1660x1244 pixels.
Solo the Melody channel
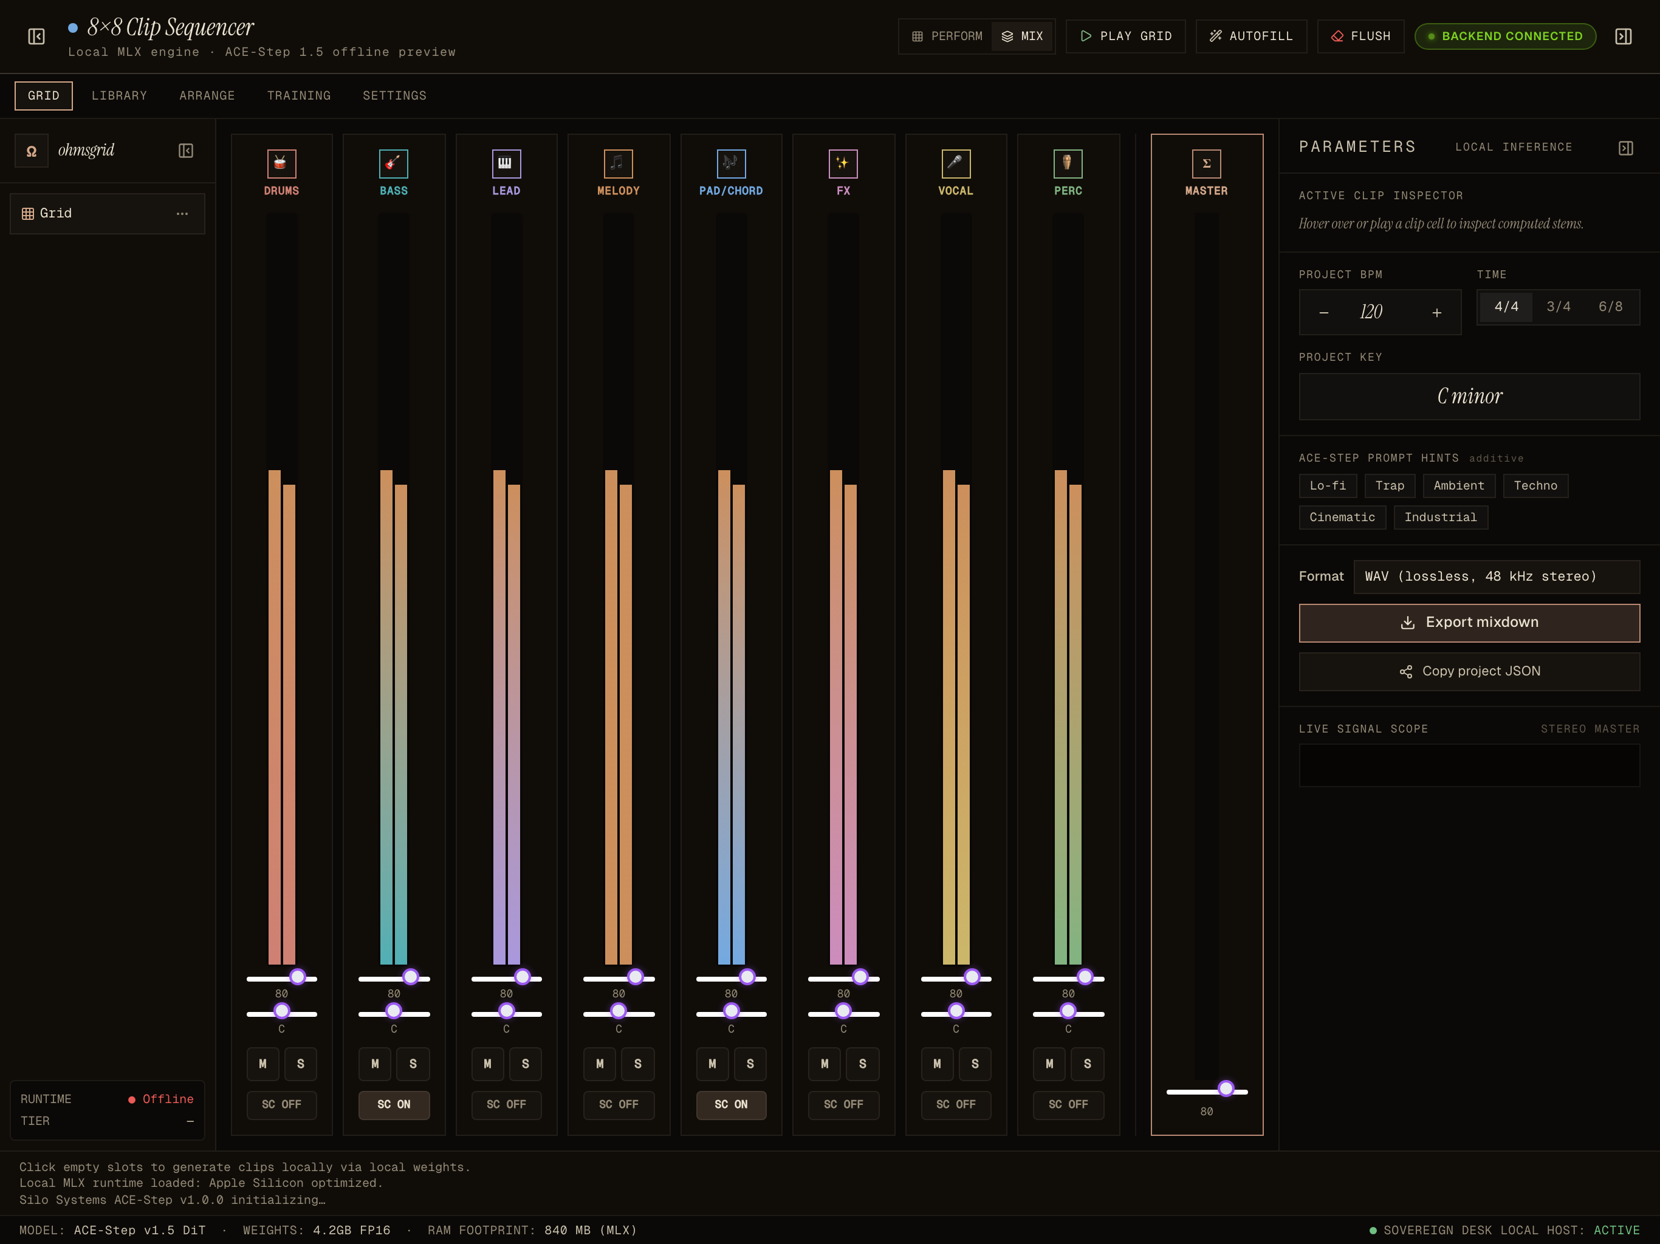[638, 1064]
